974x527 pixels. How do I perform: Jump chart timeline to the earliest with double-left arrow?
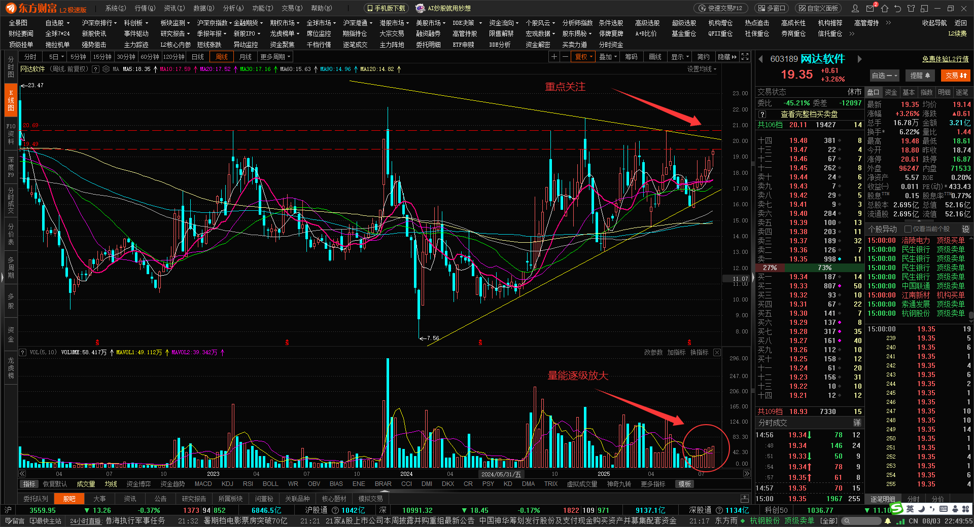pyautogui.click(x=22, y=474)
